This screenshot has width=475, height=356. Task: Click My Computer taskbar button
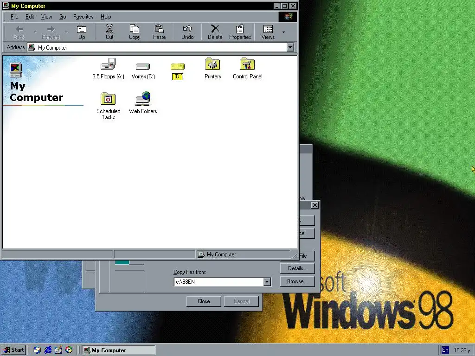119,350
